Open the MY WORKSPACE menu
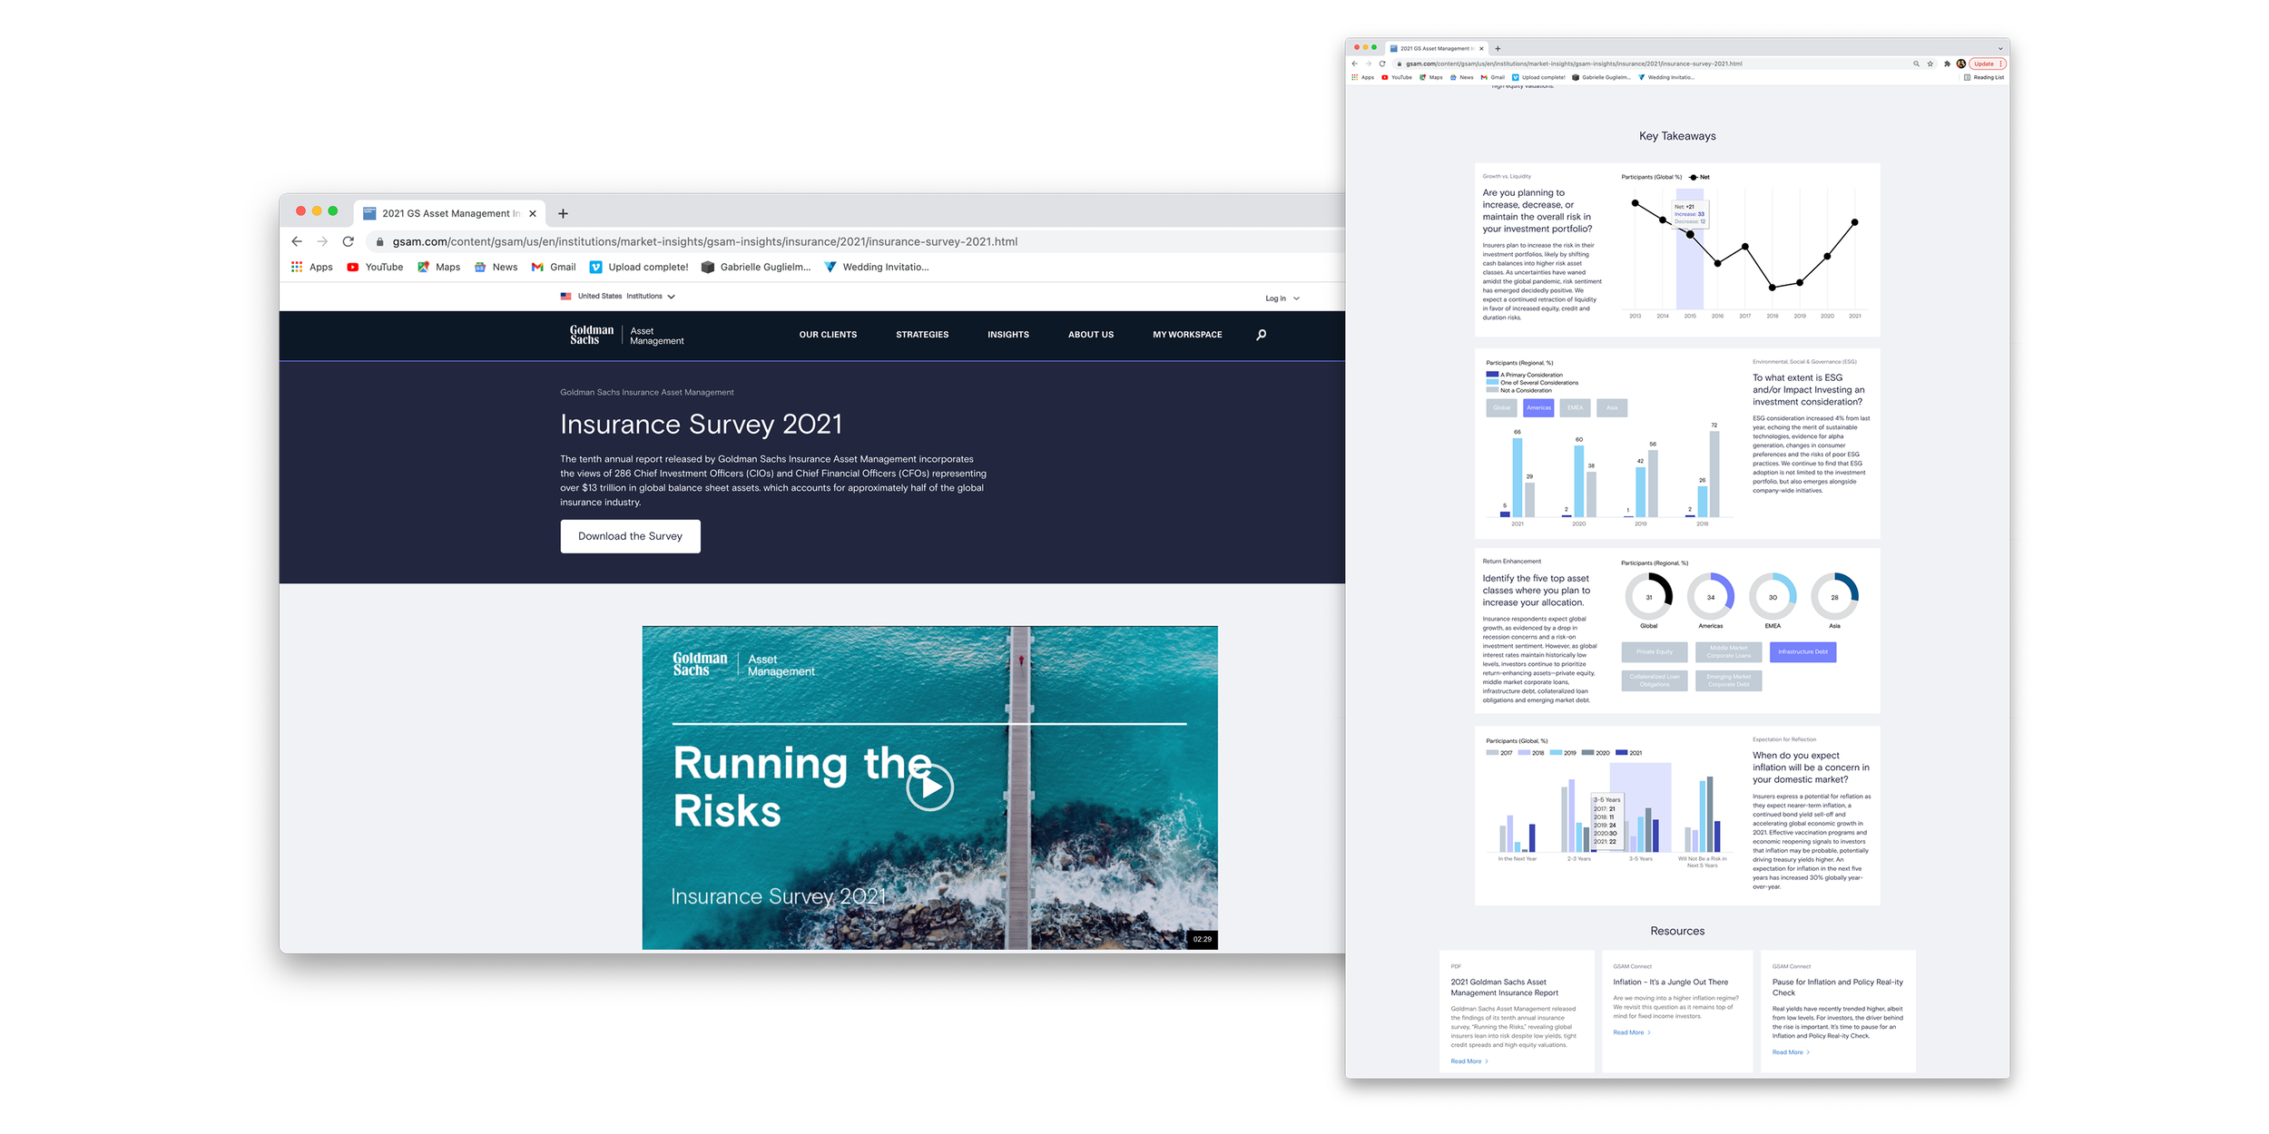The height and width of the screenshot is (1134, 2269). (x=1187, y=335)
